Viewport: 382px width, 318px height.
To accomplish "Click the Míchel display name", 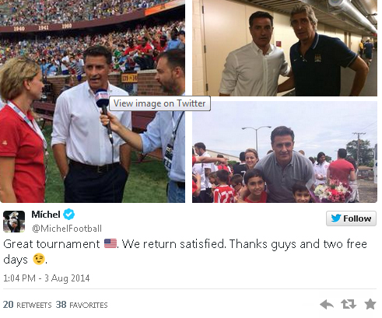I will 46,215.
